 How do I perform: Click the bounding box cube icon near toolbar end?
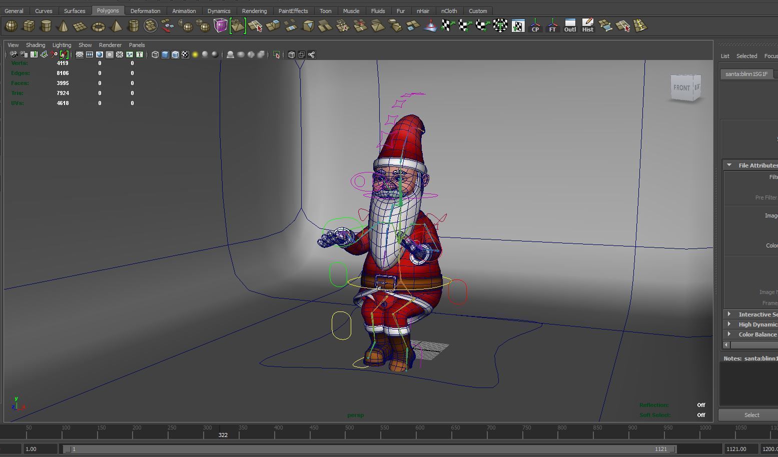click(x=292, y=54)
